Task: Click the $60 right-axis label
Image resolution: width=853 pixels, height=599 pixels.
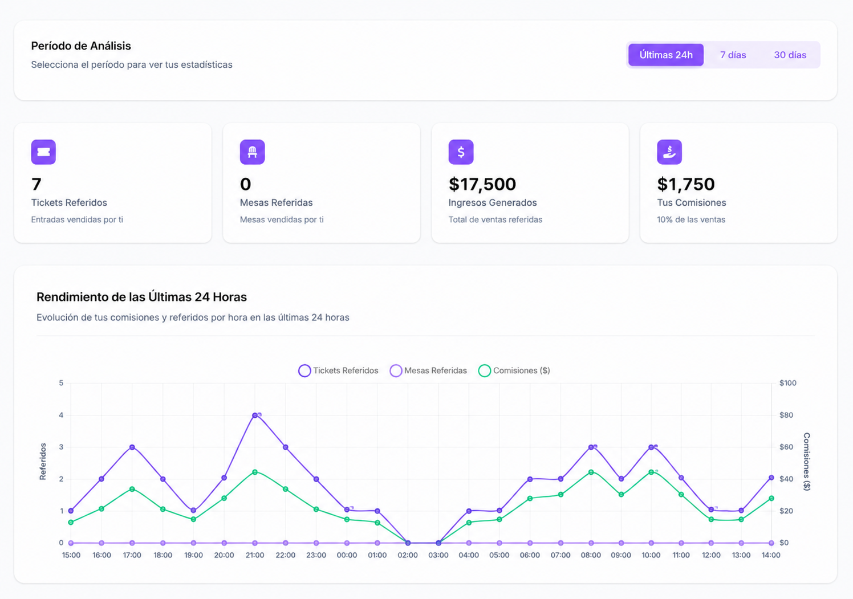Action: click(786, 447)
